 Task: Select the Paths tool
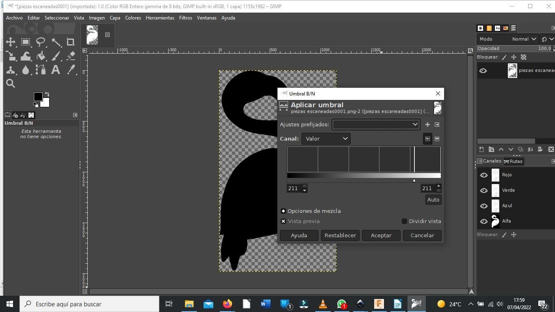click(x=41, y=69)
